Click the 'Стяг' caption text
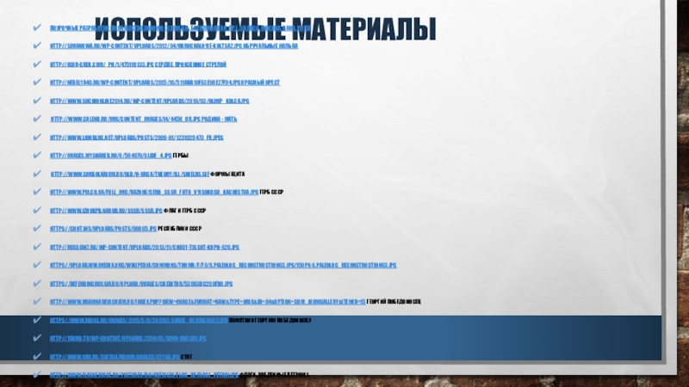 186,357
